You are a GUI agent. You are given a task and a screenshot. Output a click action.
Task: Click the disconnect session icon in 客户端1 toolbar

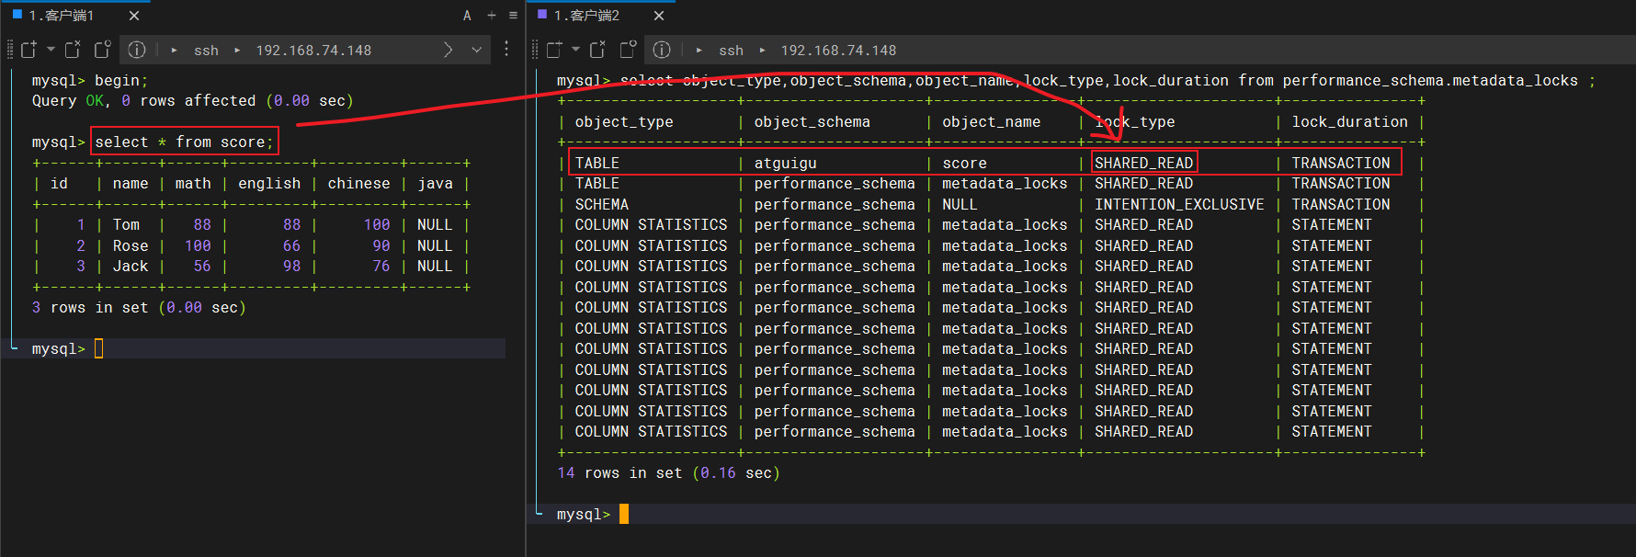(x=74, y=50)
